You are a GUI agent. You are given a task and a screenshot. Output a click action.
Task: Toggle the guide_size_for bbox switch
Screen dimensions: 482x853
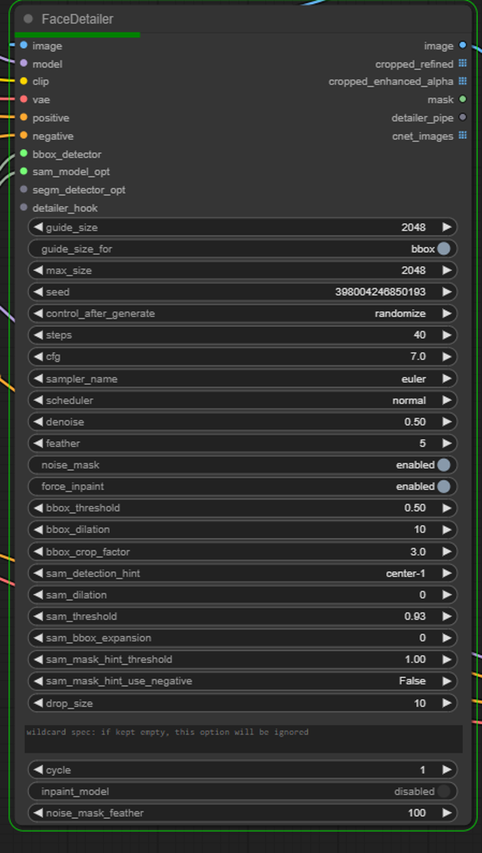[443, 248]
